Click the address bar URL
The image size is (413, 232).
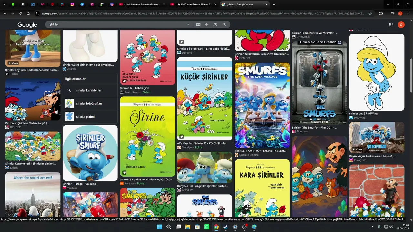(x=203, y=14)
